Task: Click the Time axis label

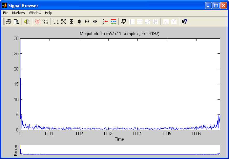Action: pos(119,139)
